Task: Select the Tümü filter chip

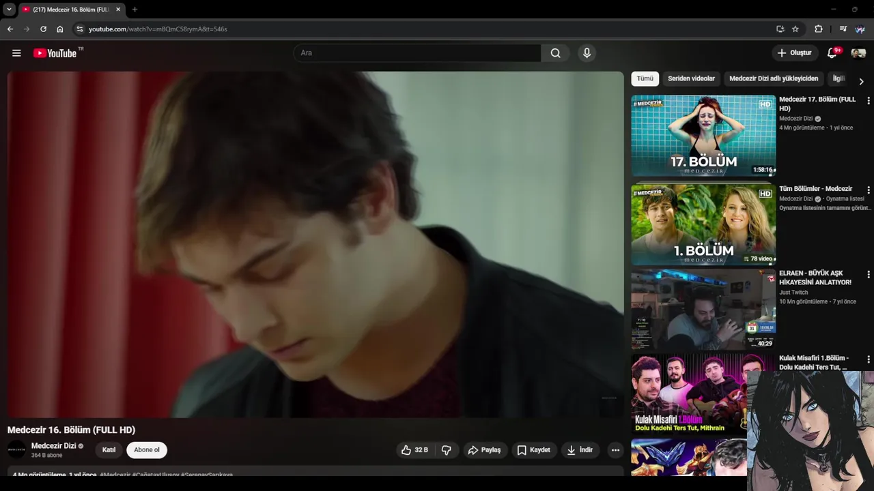Action: [645, 78]
